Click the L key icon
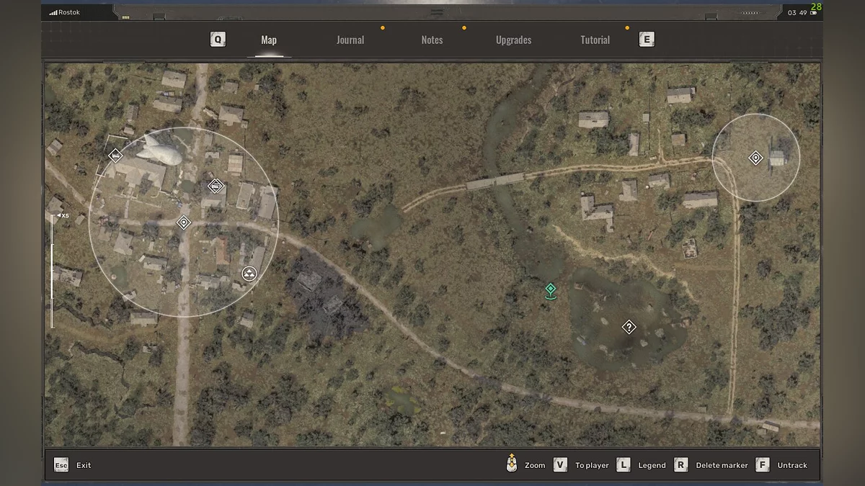 pos(624,465)
